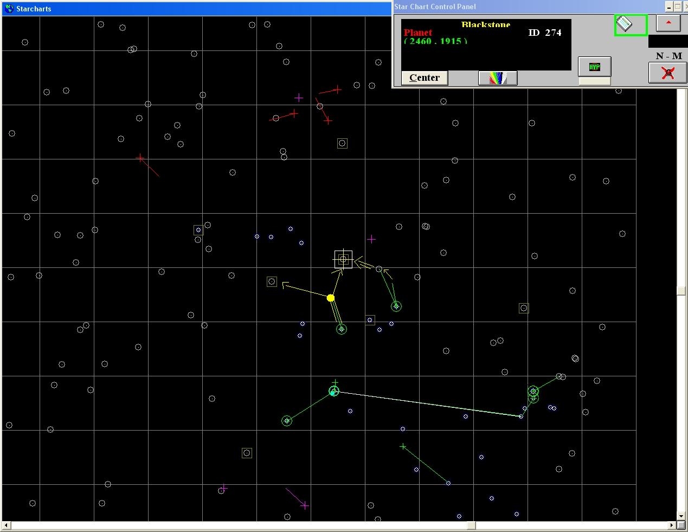Click the horizontal scrollbar thumb
Image resolution: width=688 pixels, height=532 pixels.
[x=471, y=525]
